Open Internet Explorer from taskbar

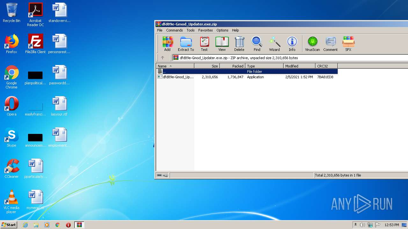coord(25,225)
